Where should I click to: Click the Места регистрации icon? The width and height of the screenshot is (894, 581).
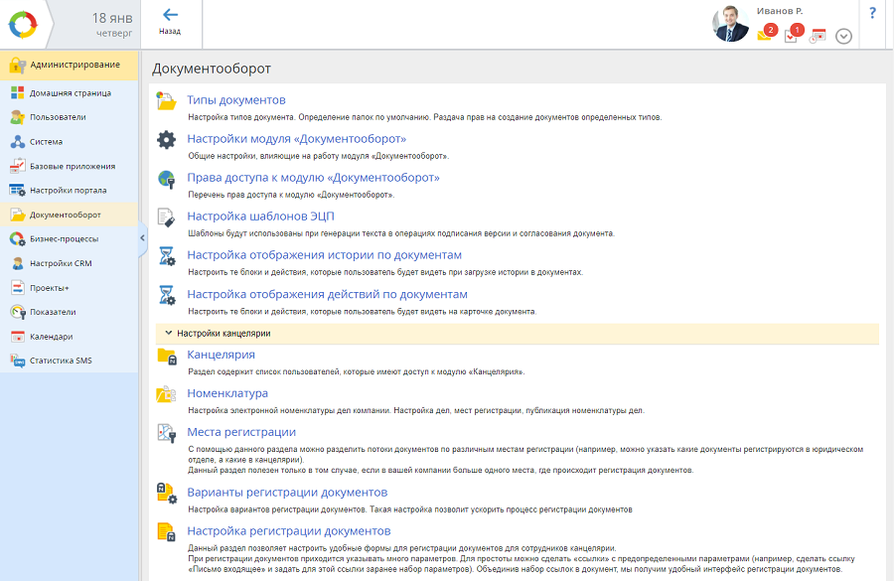[x=167, y=434]
